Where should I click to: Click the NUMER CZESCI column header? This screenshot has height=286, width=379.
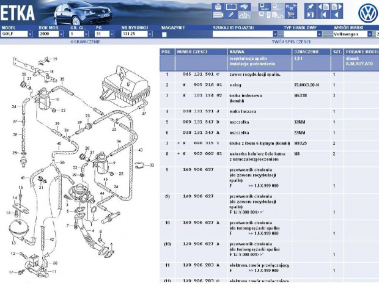(201, 52)
